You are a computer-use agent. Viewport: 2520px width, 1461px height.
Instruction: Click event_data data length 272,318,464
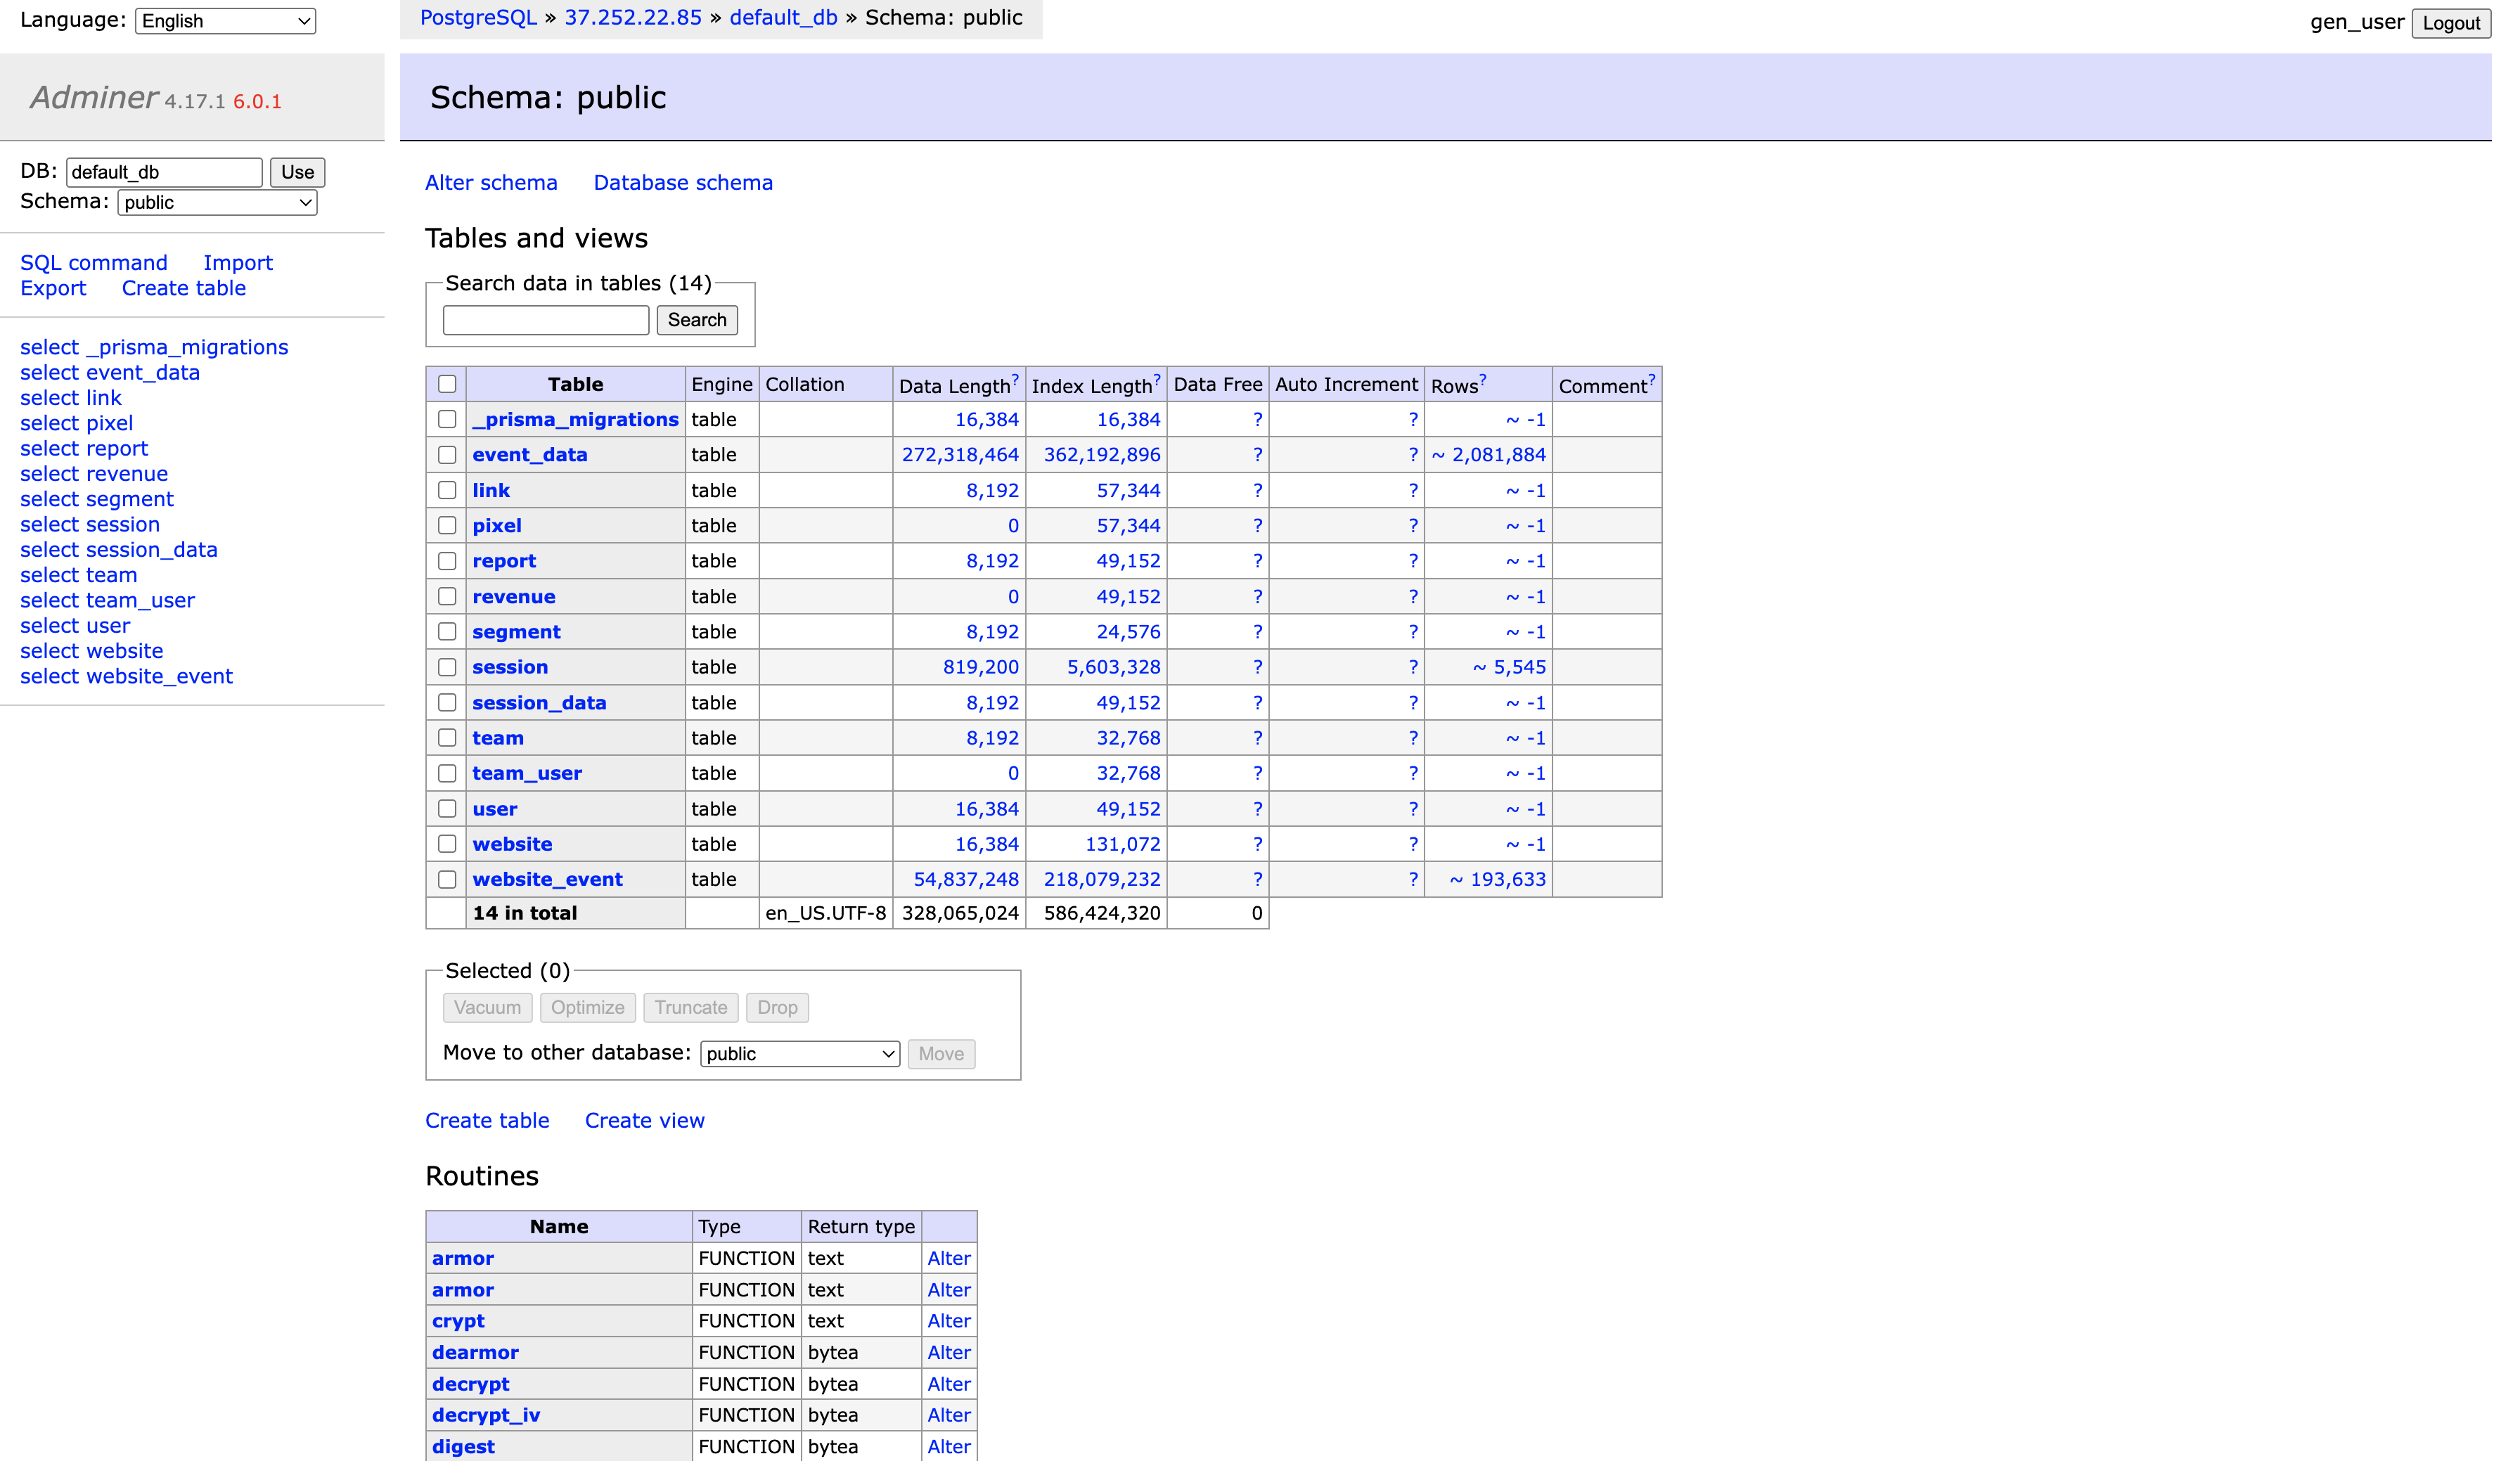tap(960, 455)
